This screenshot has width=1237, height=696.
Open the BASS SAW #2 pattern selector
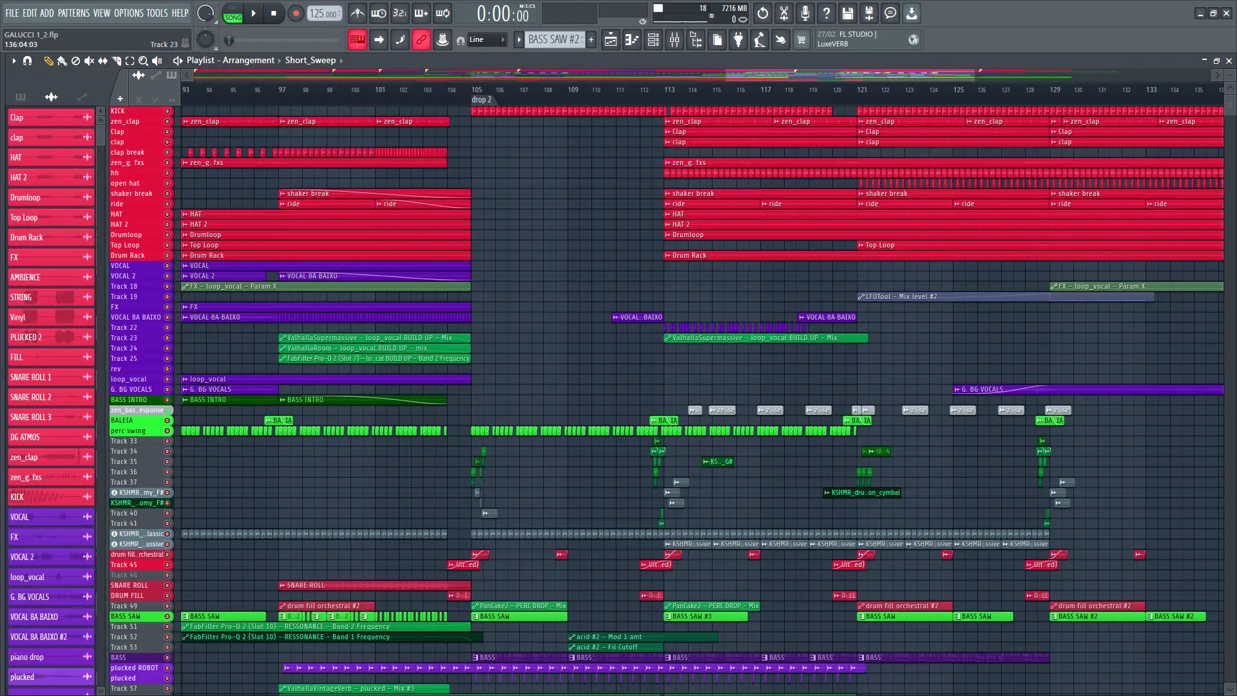[553, 40]
